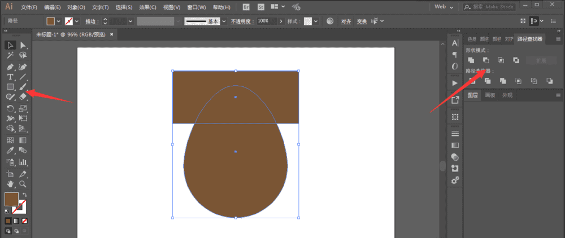Select the Rectangle tool in the toolbar
Image resolution: width=565 pixels, height=238 pixels.
point(10,87)
